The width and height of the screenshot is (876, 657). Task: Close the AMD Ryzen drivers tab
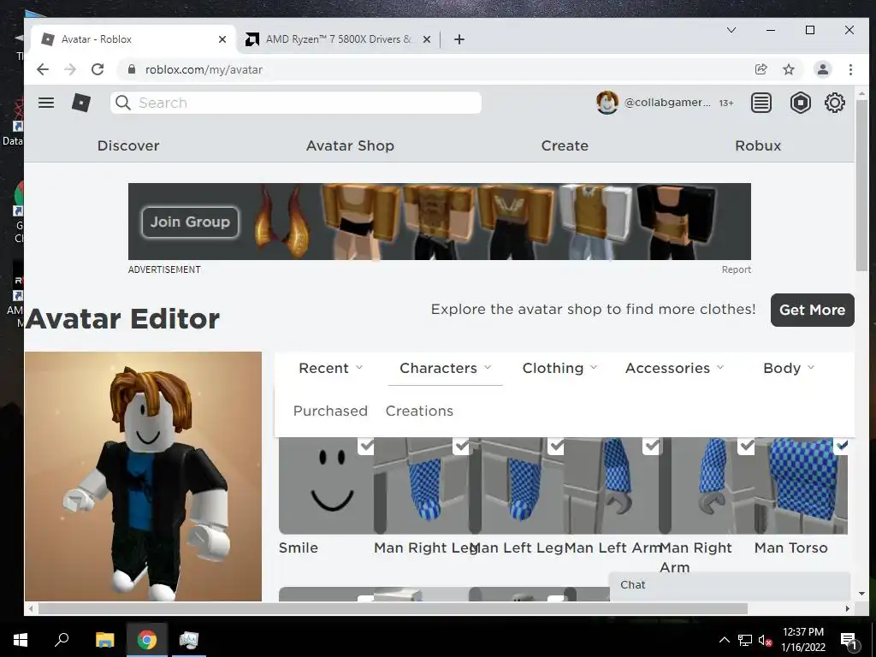tap(426, 39)
